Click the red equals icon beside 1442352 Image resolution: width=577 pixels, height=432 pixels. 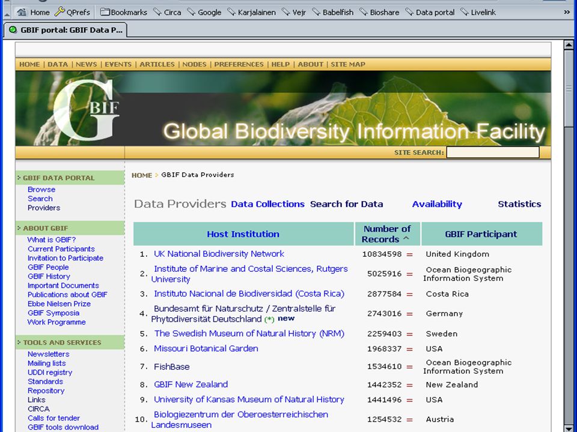coord(409,385)
